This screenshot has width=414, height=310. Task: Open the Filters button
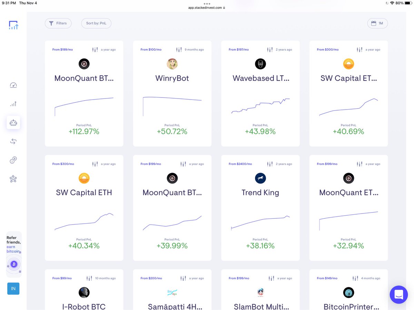click(58, 23)
